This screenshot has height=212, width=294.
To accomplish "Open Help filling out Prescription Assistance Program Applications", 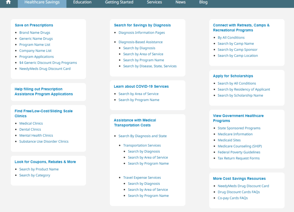I will click(44, 92).
